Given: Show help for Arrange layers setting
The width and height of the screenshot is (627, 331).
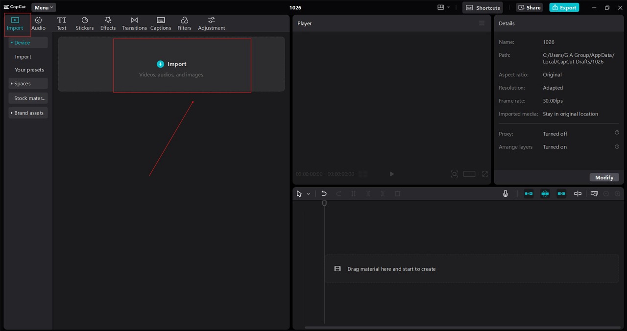Looking at the screenshot, I should pyautogui.click(x=617, y=146).
